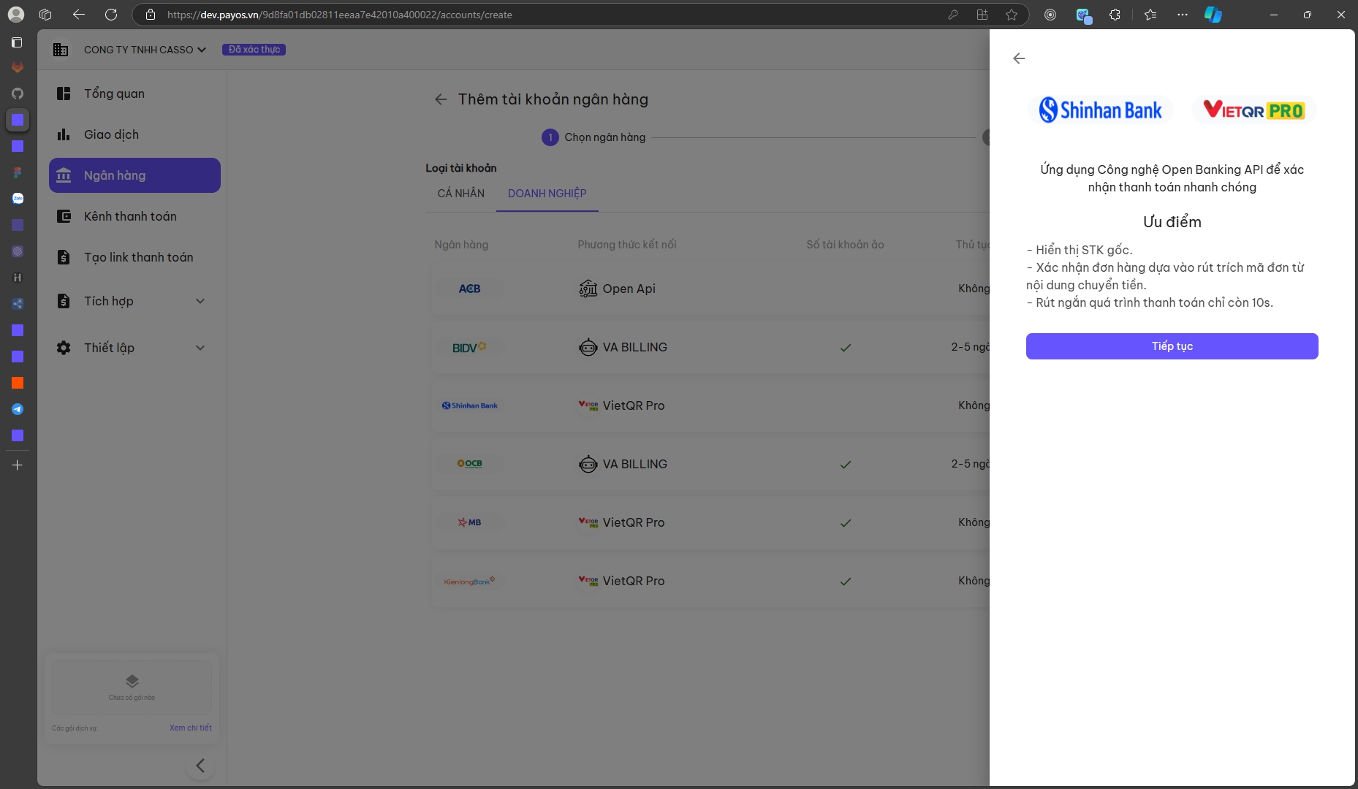Open the browser extensions puzzle icon
The width and height of the screenshot is (1358, 789).
coord(1115,15)
